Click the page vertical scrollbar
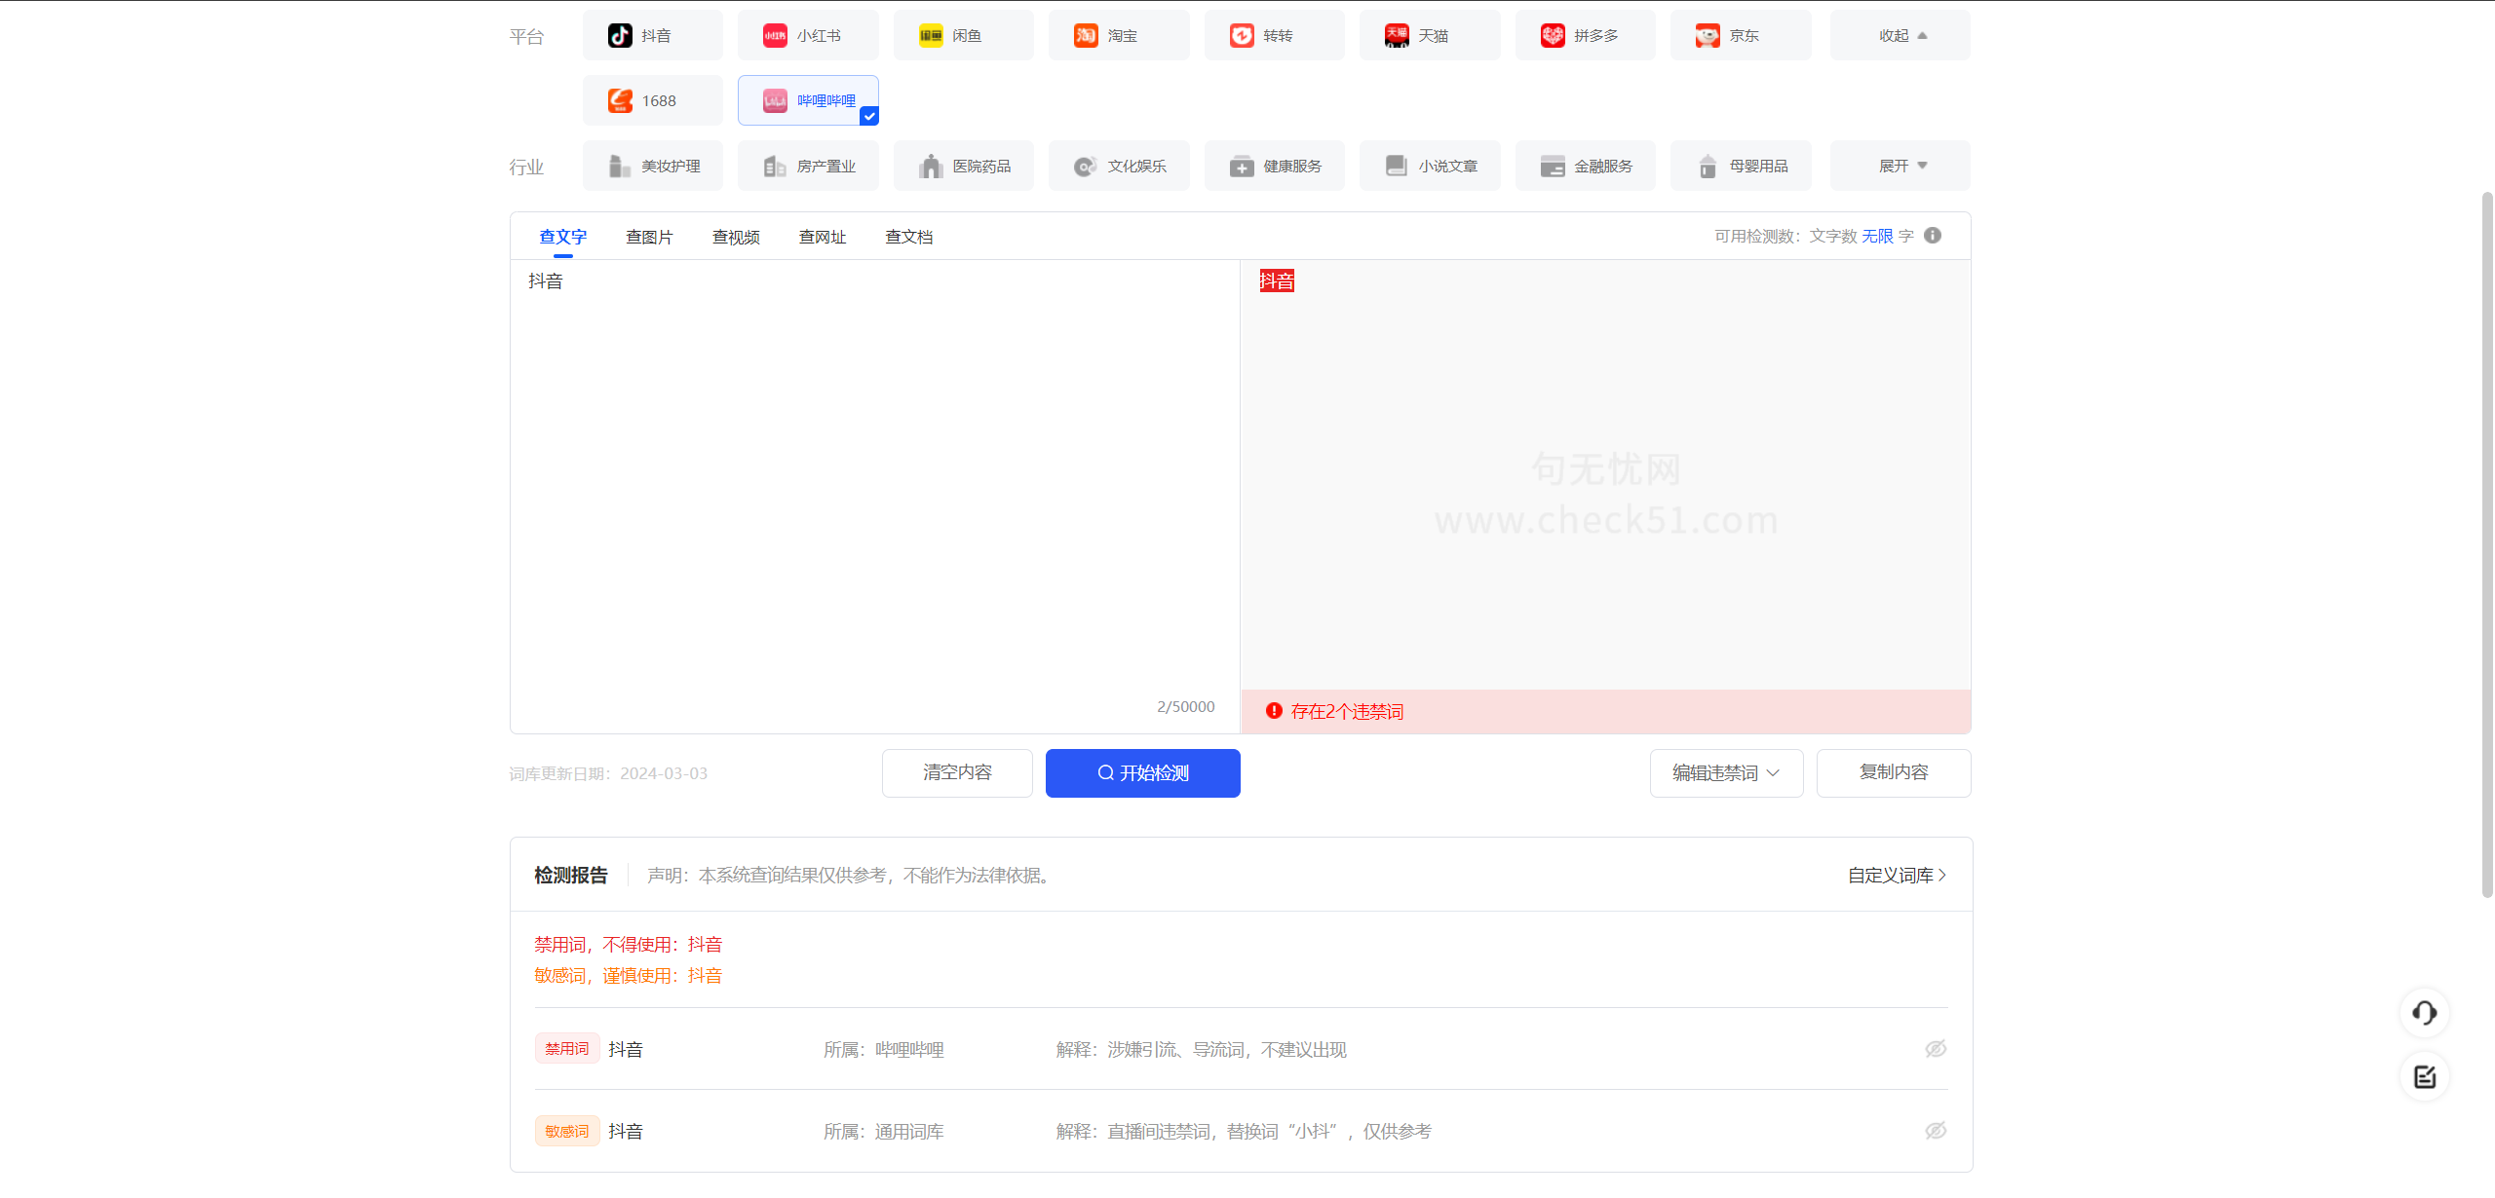 [x=2487, y=545]
